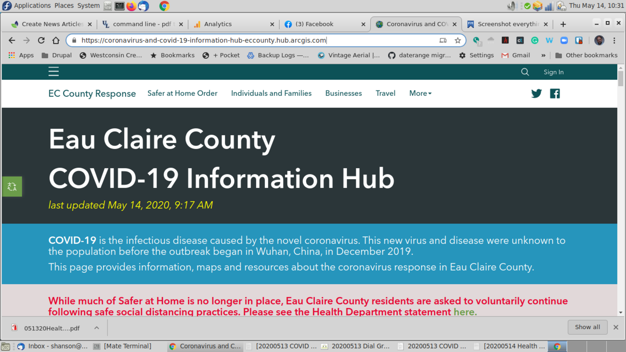The height and width of the screenshot is (352, 626).
Task: Bookmark this page with the star icon
Action: pyautogui.click(x=457, y=40)
